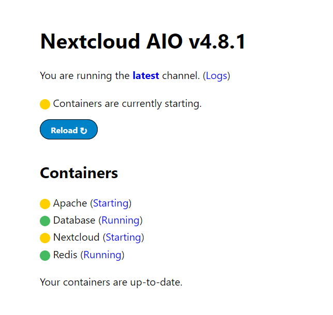Open the Redis 'Running' status link
This screenshot has height=315, width=333.
[x=102, y=255]
